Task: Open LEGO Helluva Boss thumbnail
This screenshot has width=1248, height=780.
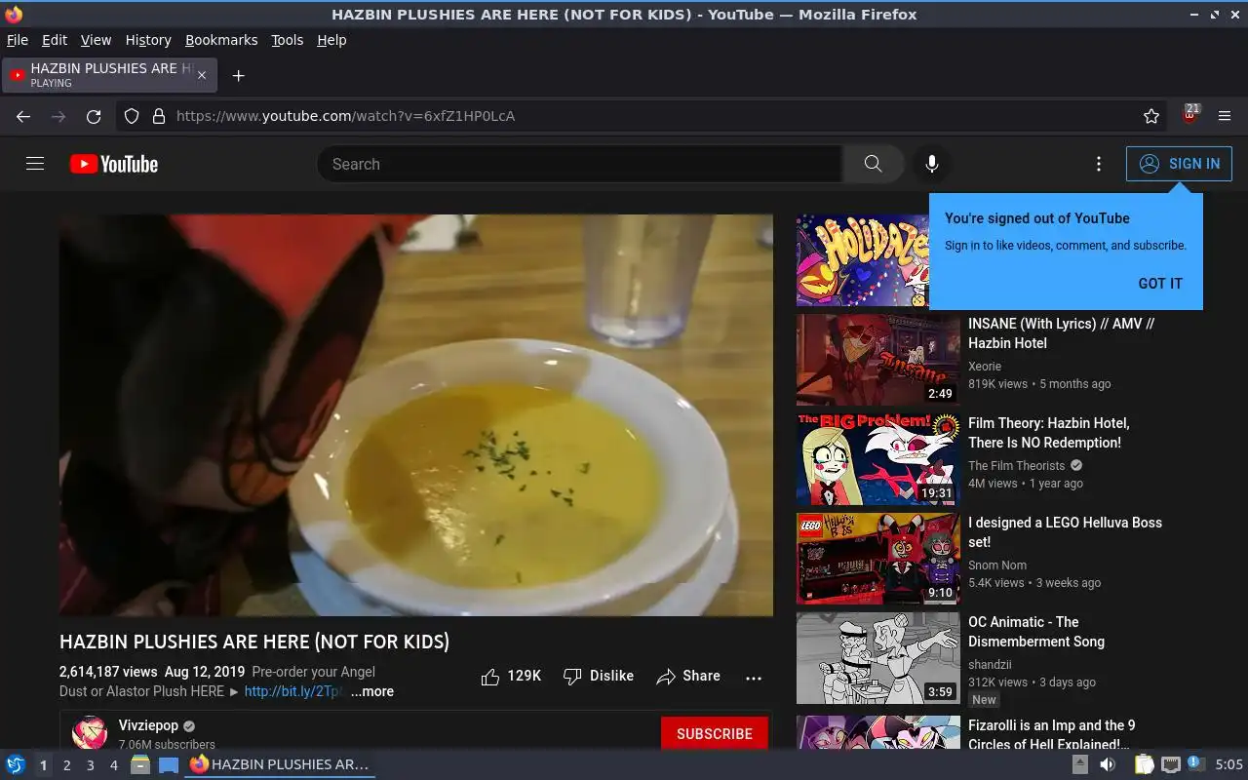Action: click(878, 559)
